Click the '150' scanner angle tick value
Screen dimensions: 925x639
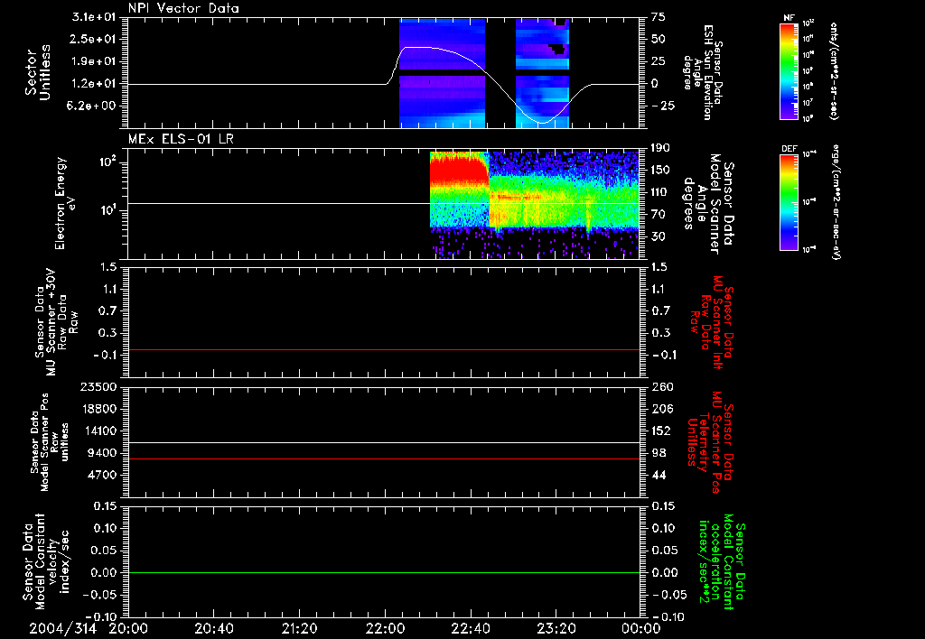point(660,171)
